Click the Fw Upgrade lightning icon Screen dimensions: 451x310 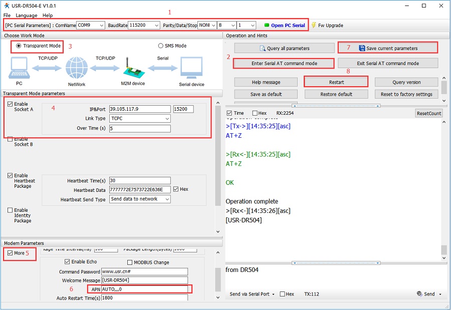(x=314, y=26)
